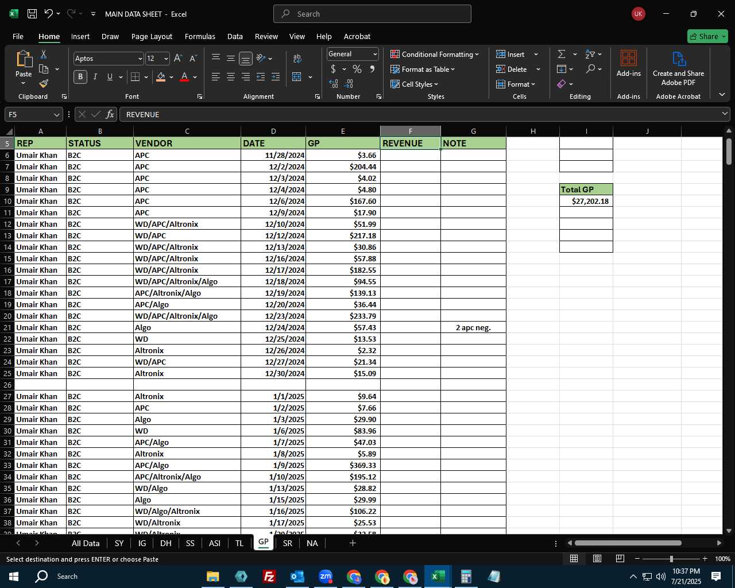Toggle Top Align
735x588 pixels.
(x=216, y=59)
